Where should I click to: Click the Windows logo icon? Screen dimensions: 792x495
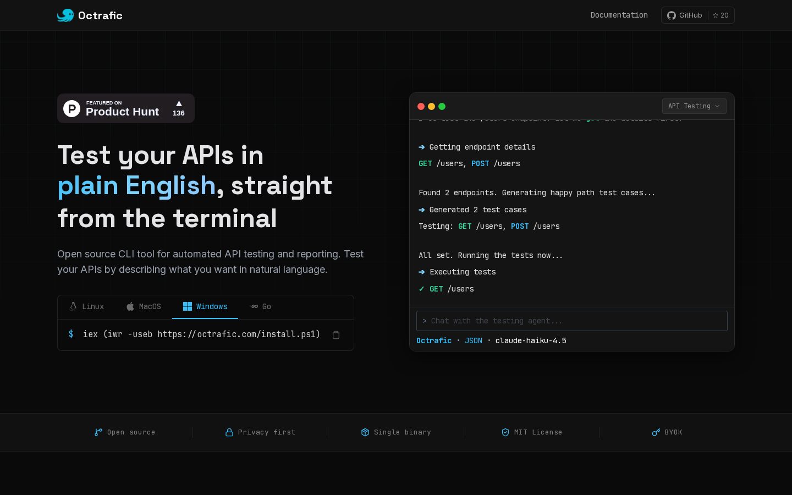click(188, 306)
